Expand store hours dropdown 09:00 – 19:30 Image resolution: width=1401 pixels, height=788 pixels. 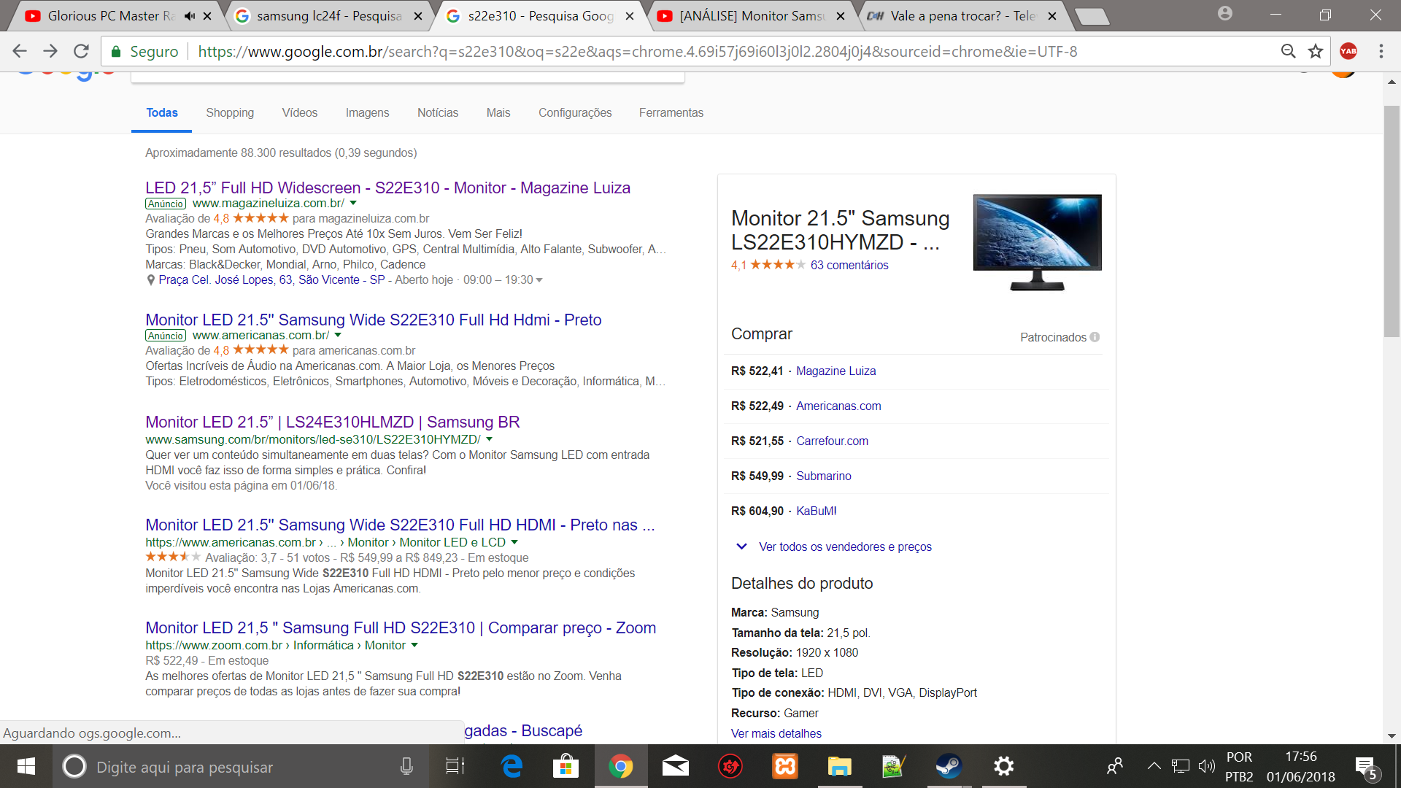click(539, 280)
